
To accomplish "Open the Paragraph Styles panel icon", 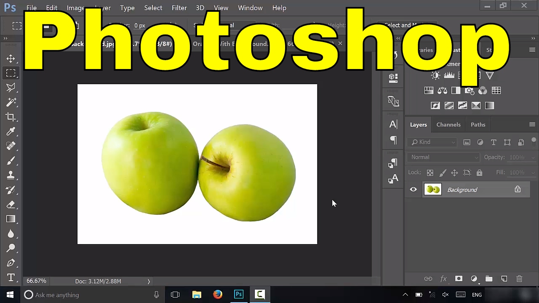I will click(393, 163).
